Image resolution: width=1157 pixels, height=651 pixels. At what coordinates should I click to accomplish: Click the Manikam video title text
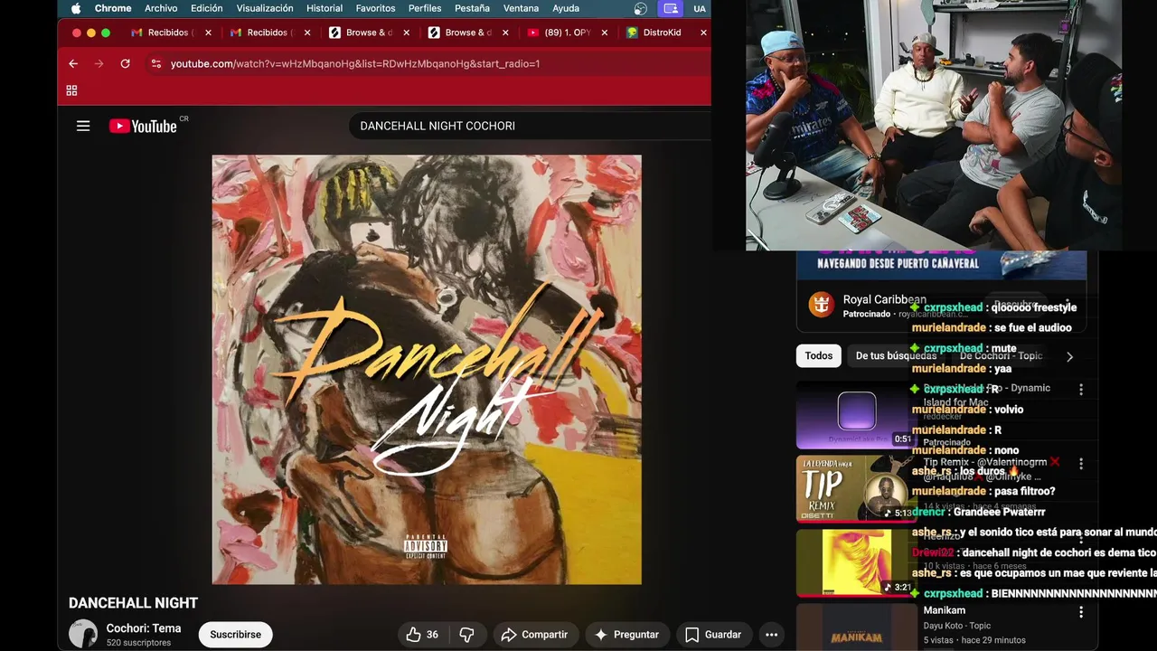[945, 610]
